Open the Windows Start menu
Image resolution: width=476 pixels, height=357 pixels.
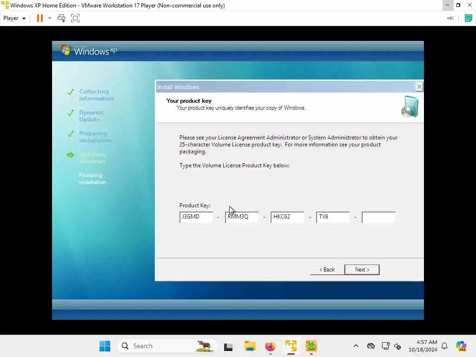point(105,346)
